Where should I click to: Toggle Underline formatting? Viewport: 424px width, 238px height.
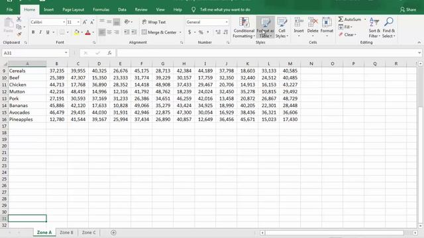[48, 32]
